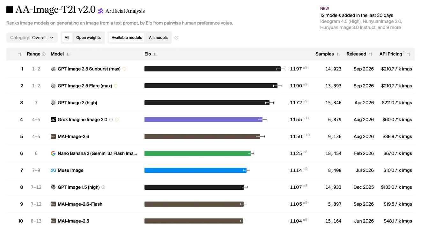Open the info icon next to GPT Image 1.5 (high)
Viewport: 421px width, 228px height.
[103, 187]
